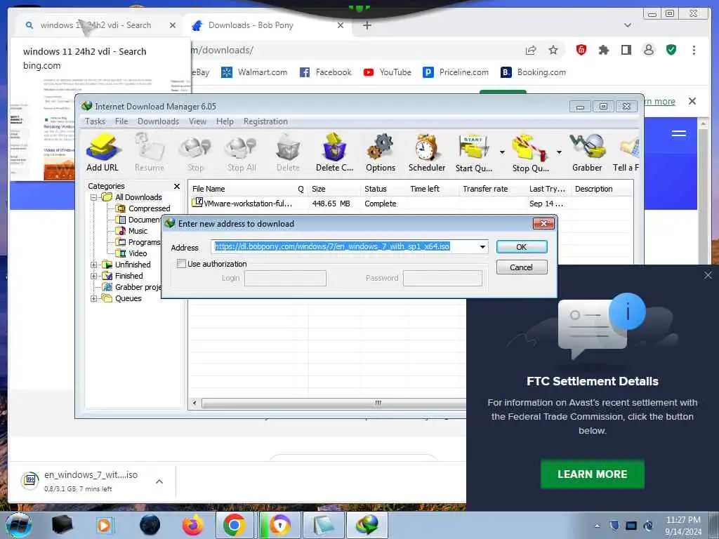This screenshot has width=719, height=539.
Task: Select the Video category
Action: click(138, 253)
